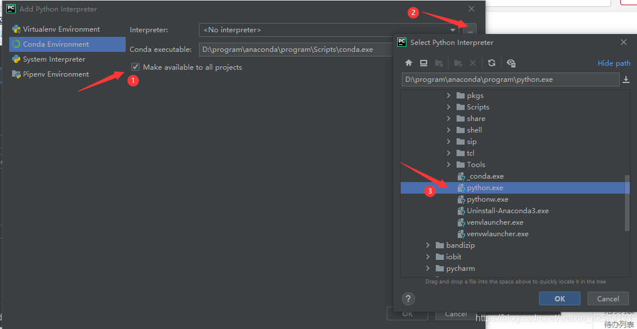This screenshot has width=637, height=329.
Task: Close the Add Python Interpreter dialog
Action: 471,9
